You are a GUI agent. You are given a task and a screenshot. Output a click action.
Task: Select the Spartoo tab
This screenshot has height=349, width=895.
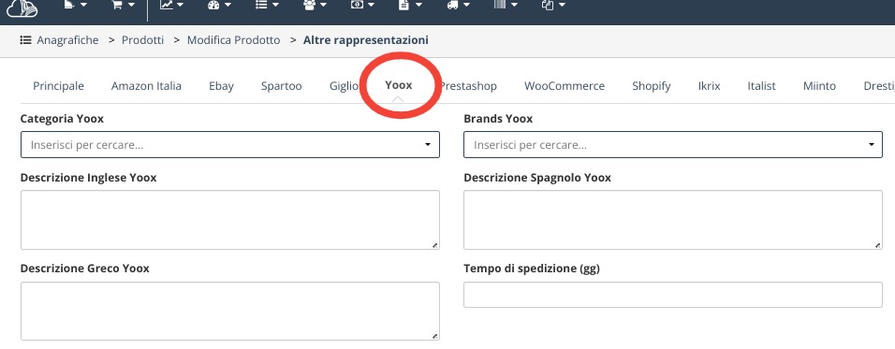282,86
